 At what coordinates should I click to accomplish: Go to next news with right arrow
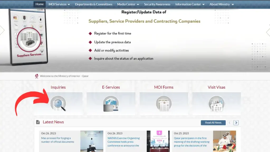[236, 123]
